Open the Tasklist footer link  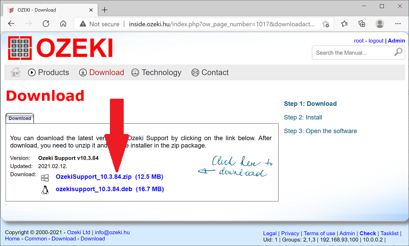(x=390, y=233)
